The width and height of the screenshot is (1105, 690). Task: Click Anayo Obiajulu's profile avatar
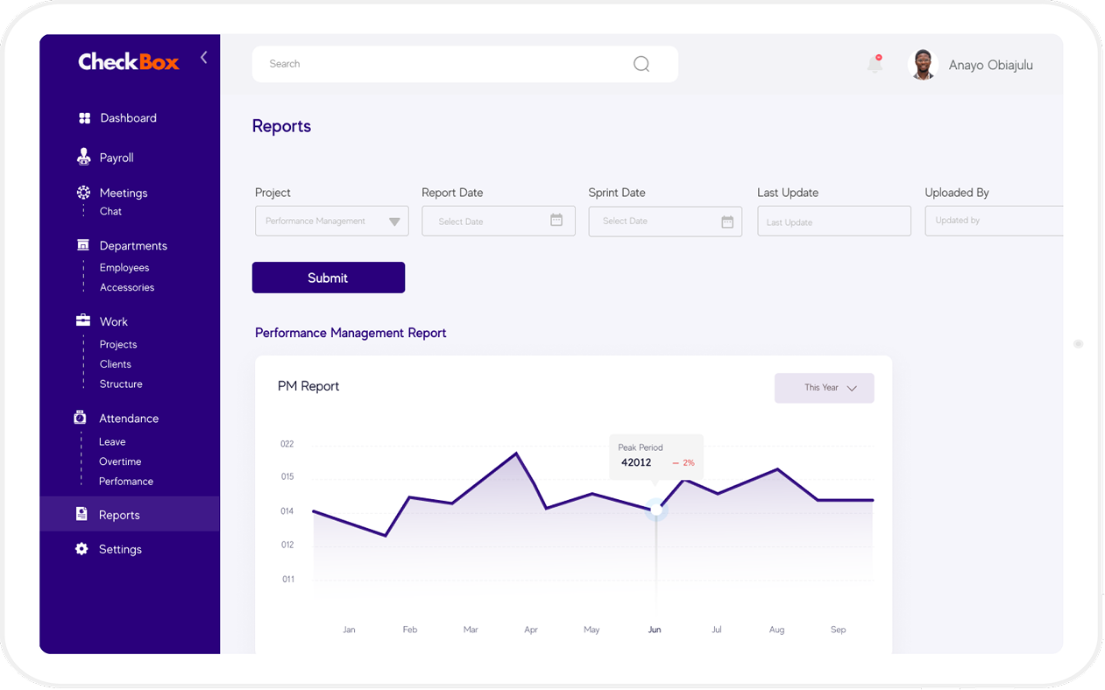tap(923, 65)
